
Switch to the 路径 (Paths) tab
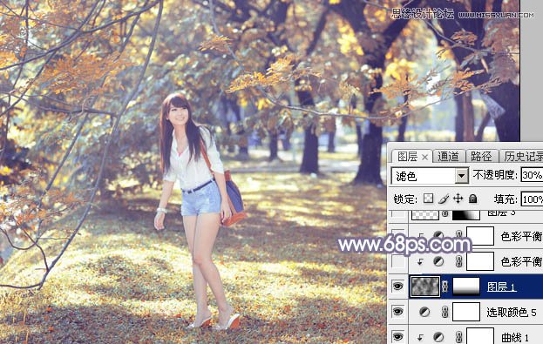click(481, 157)
